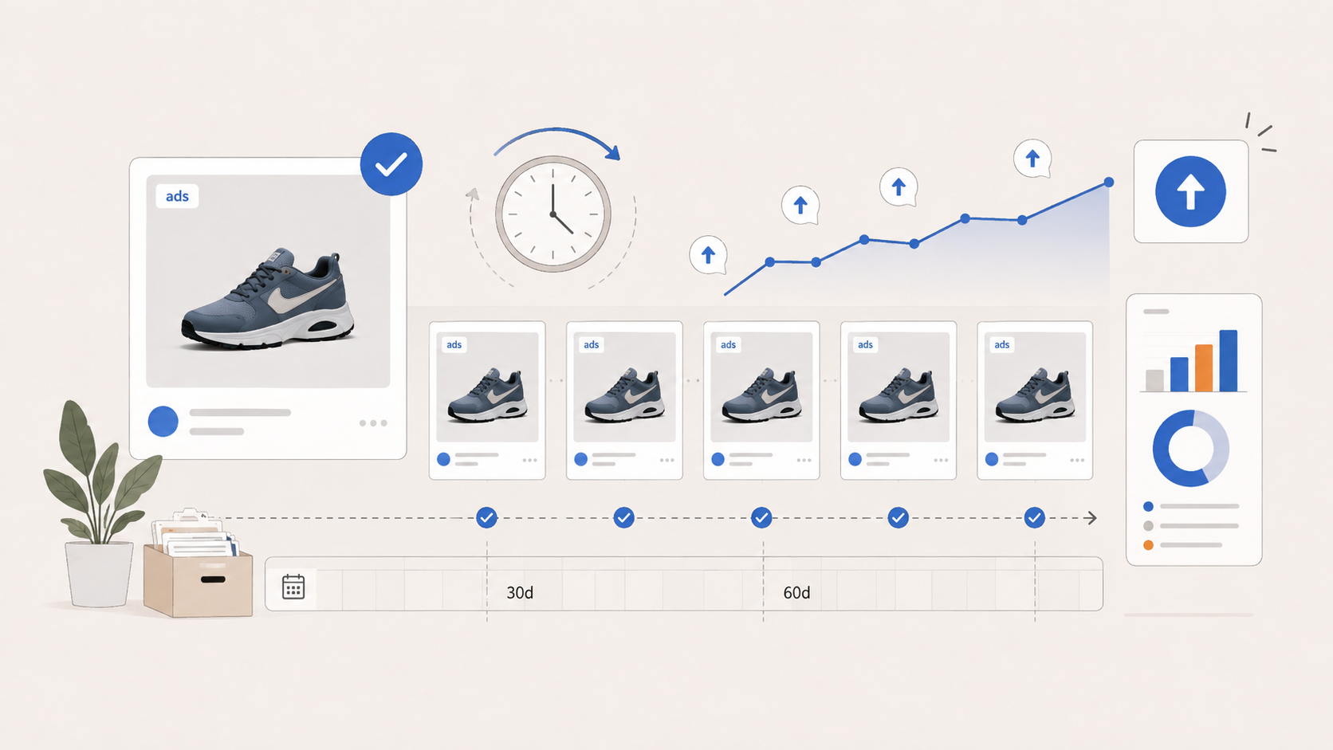Click the "ads" tag on the fifth small card
The height and width of the screenshot is (750, 1333).
(1001, 344)
